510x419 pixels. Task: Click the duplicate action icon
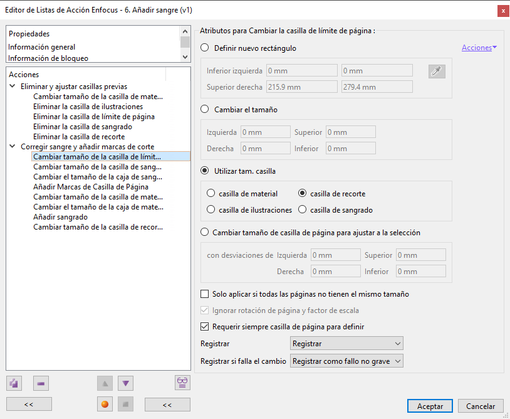point(14,383)
